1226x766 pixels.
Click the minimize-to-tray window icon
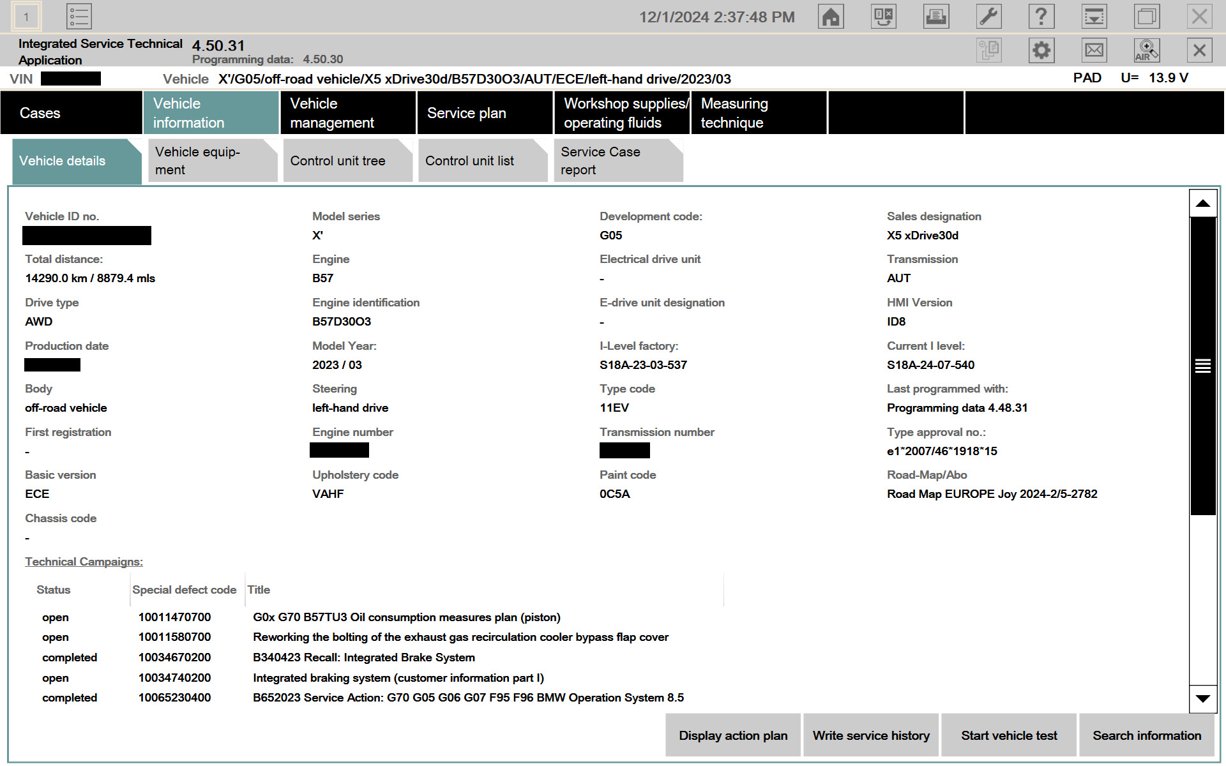coord(1094,17)
